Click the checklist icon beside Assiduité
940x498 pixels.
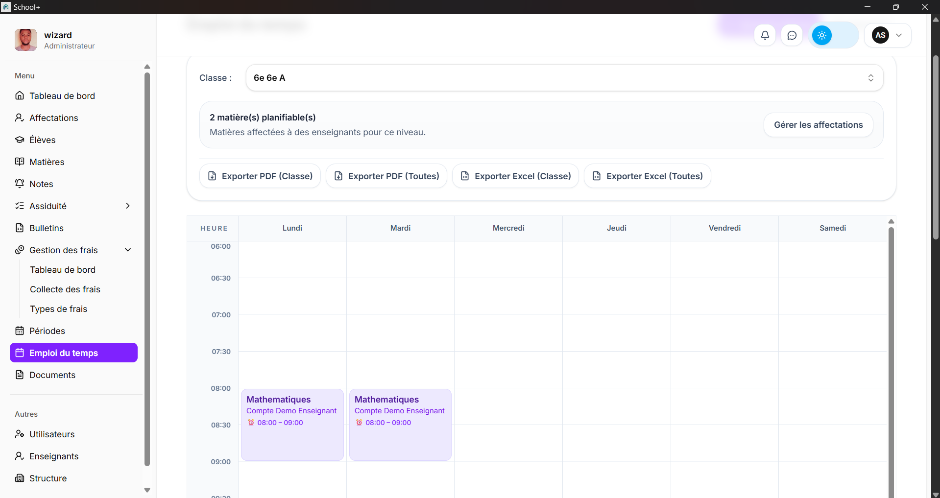(x=20, y=206)
